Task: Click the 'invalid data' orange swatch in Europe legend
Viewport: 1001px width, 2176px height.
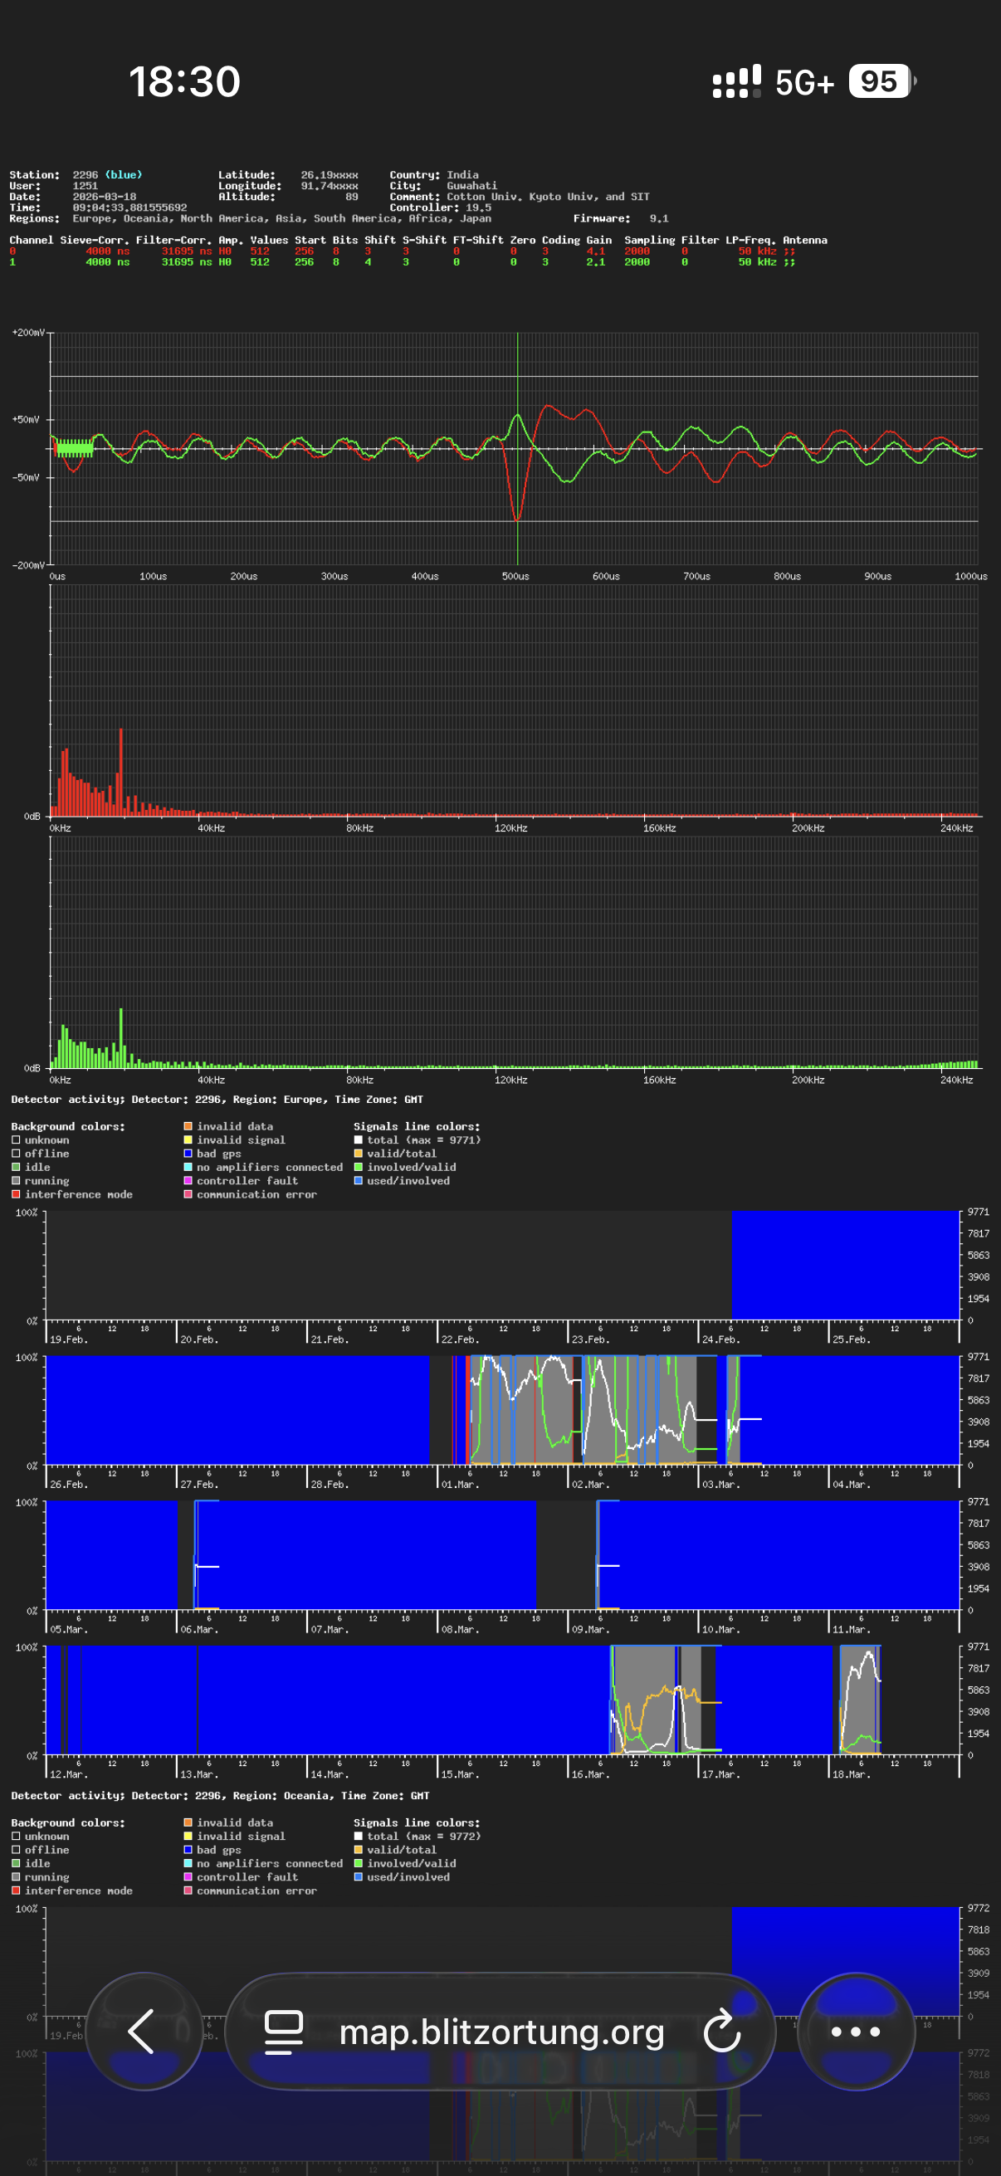Action: [x=188, y=1127]
